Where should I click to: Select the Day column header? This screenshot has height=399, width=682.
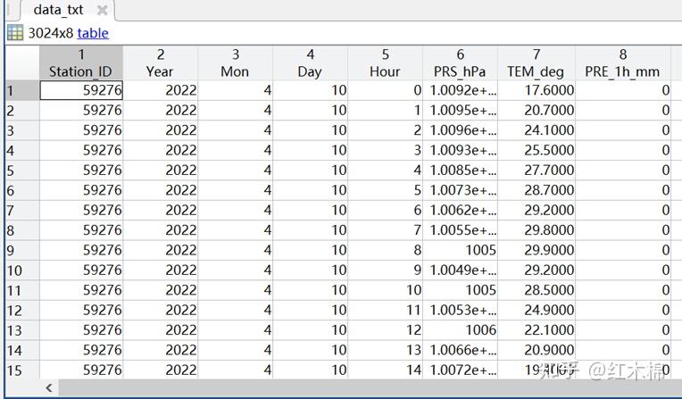(310, 63)
